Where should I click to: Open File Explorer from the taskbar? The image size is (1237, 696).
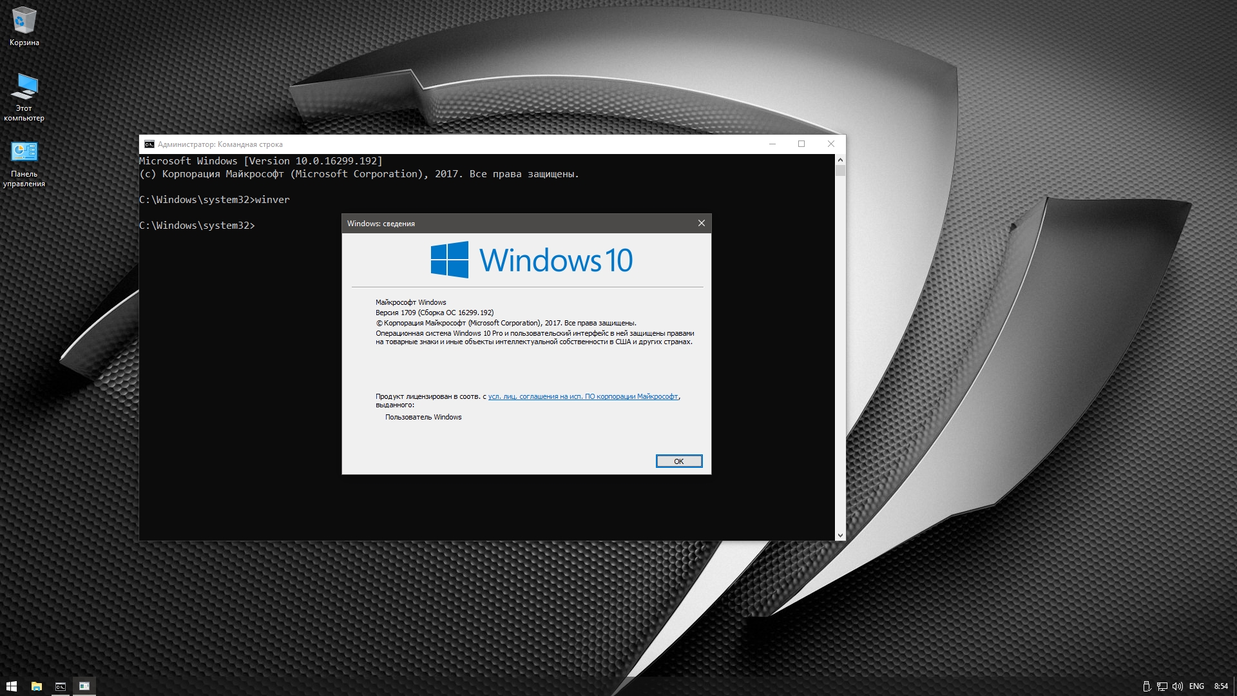(x=37, y=686)
